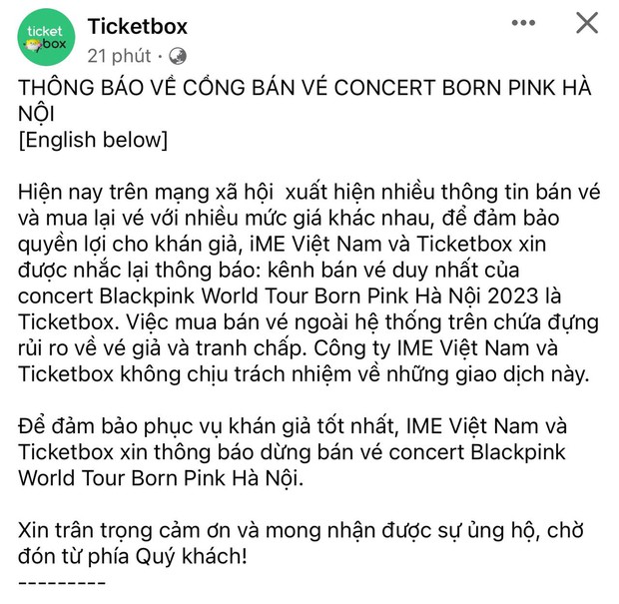Click the dashed separator line below the post
The height and width of the screenshot is (604, 619).
coord(63,580)
